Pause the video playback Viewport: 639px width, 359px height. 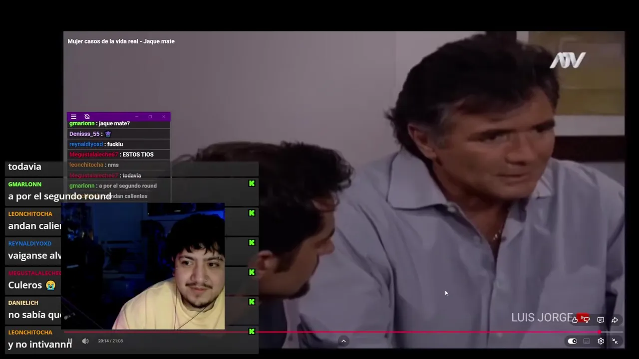click(x=70, y=341)
